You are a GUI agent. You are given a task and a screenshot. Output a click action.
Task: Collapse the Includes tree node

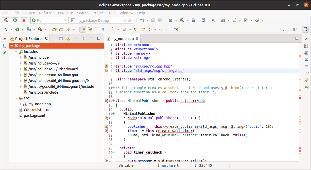[16, 51]
